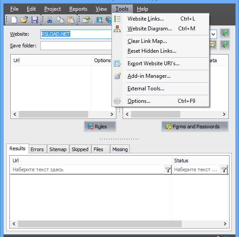The width and height of the screenshot is (239, 237).
Task: Click right arrow of the upper-left list scrollbar
Action: pyautogui.click(x=112, y=114)
